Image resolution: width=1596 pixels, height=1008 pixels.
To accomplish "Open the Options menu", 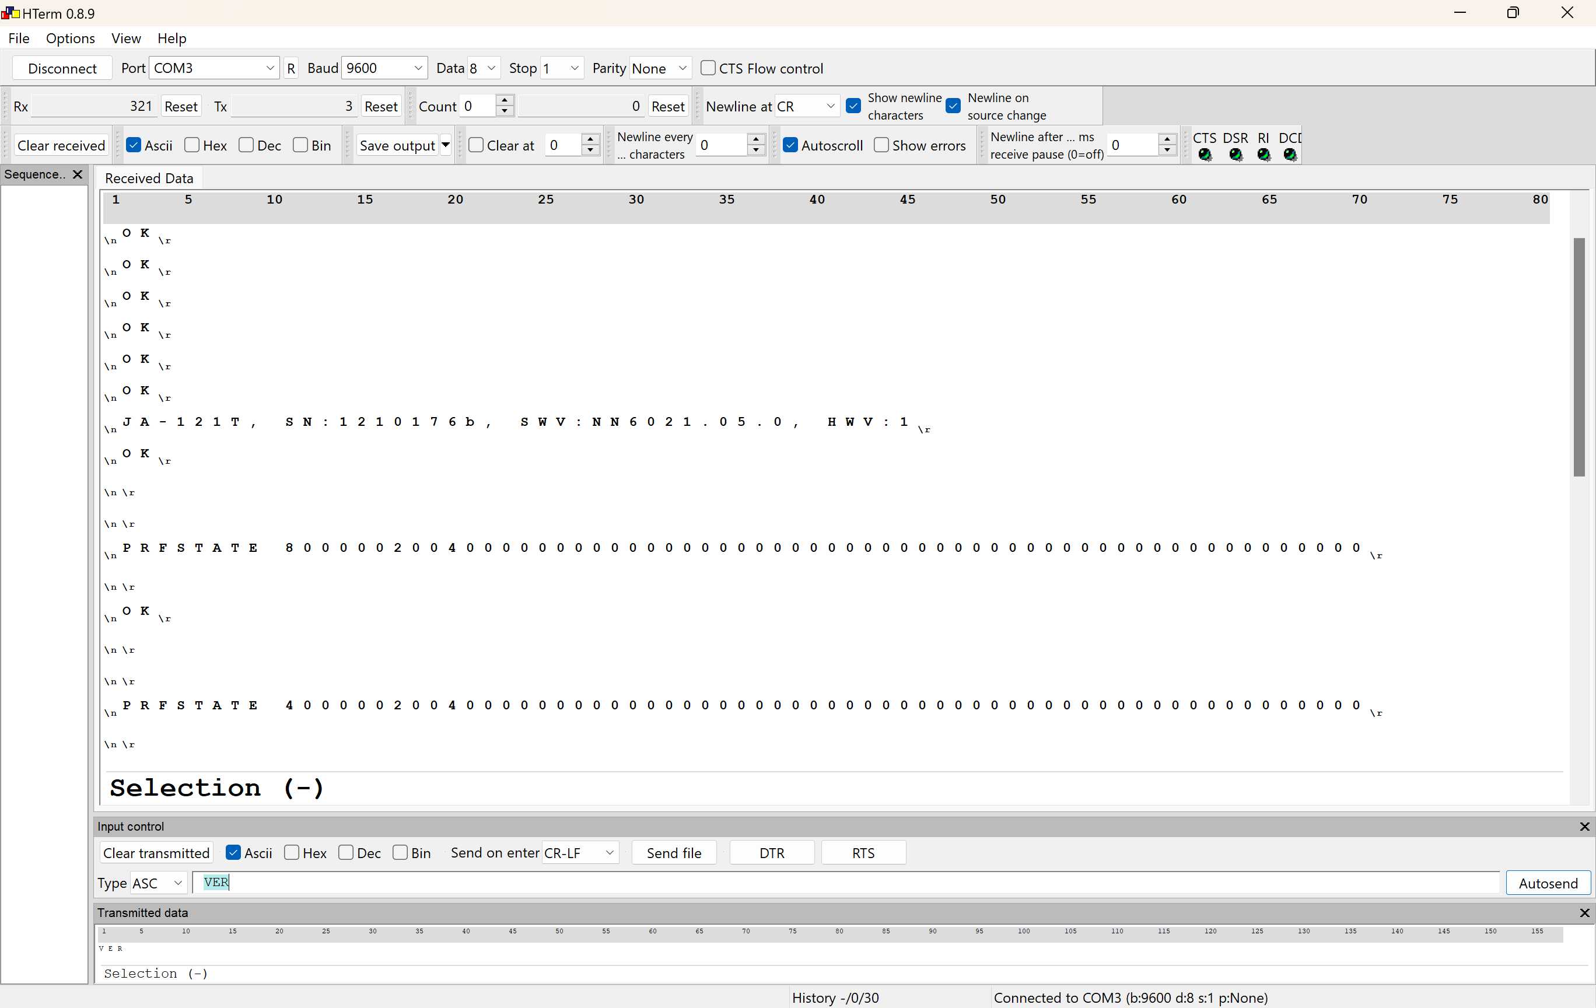I will [70, 38].
